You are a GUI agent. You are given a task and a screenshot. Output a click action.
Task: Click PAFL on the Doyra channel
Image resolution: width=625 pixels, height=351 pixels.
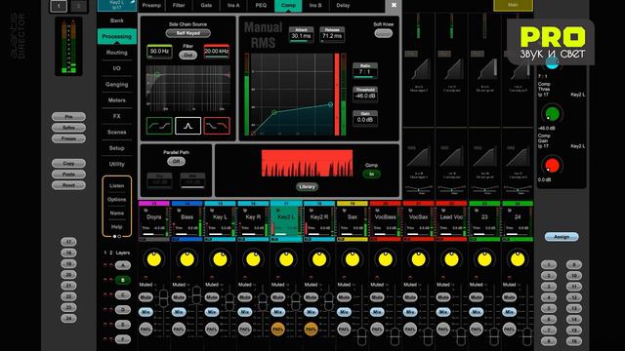tap(146, 330)
